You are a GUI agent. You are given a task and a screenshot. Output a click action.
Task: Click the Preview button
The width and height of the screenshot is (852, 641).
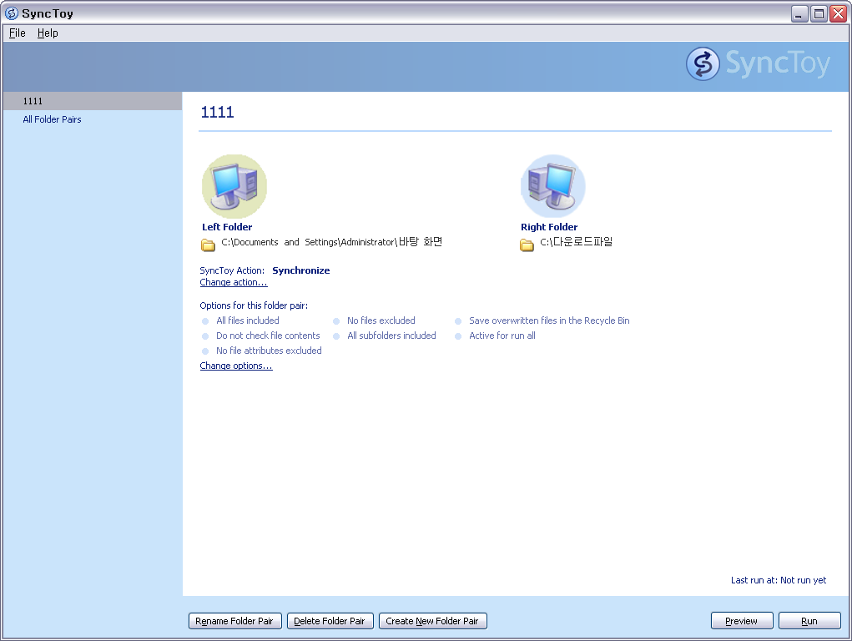pos(742,621)
